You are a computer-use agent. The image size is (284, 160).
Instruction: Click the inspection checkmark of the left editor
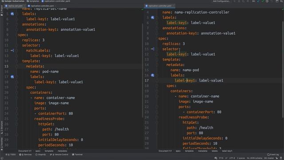coord(142,9)
